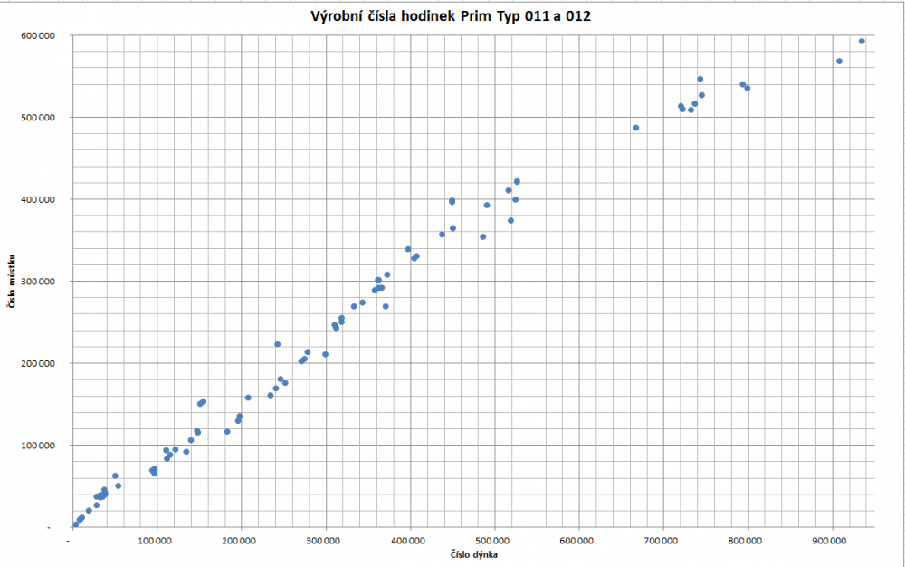Select the vertical axis title 'Číslo můstku'
This screenshot has width=905, height=567.
click(12, 283)
